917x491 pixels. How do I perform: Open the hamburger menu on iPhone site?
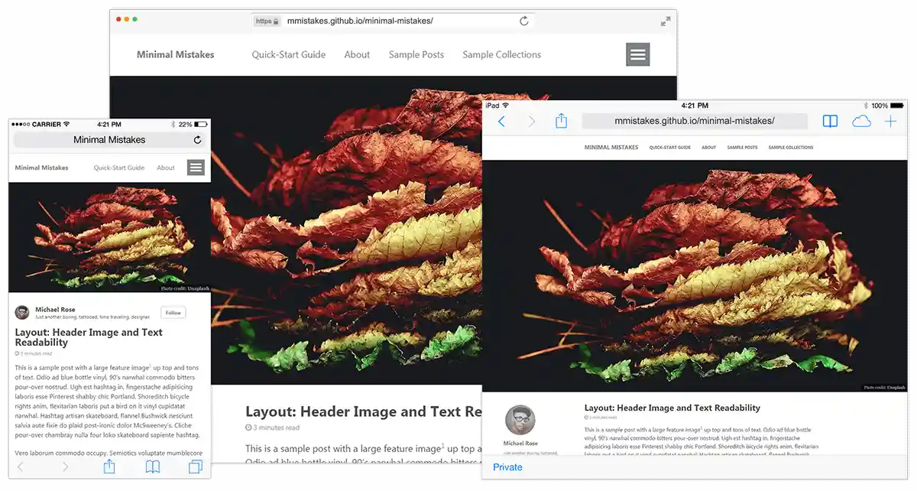[x=196, y=167]
